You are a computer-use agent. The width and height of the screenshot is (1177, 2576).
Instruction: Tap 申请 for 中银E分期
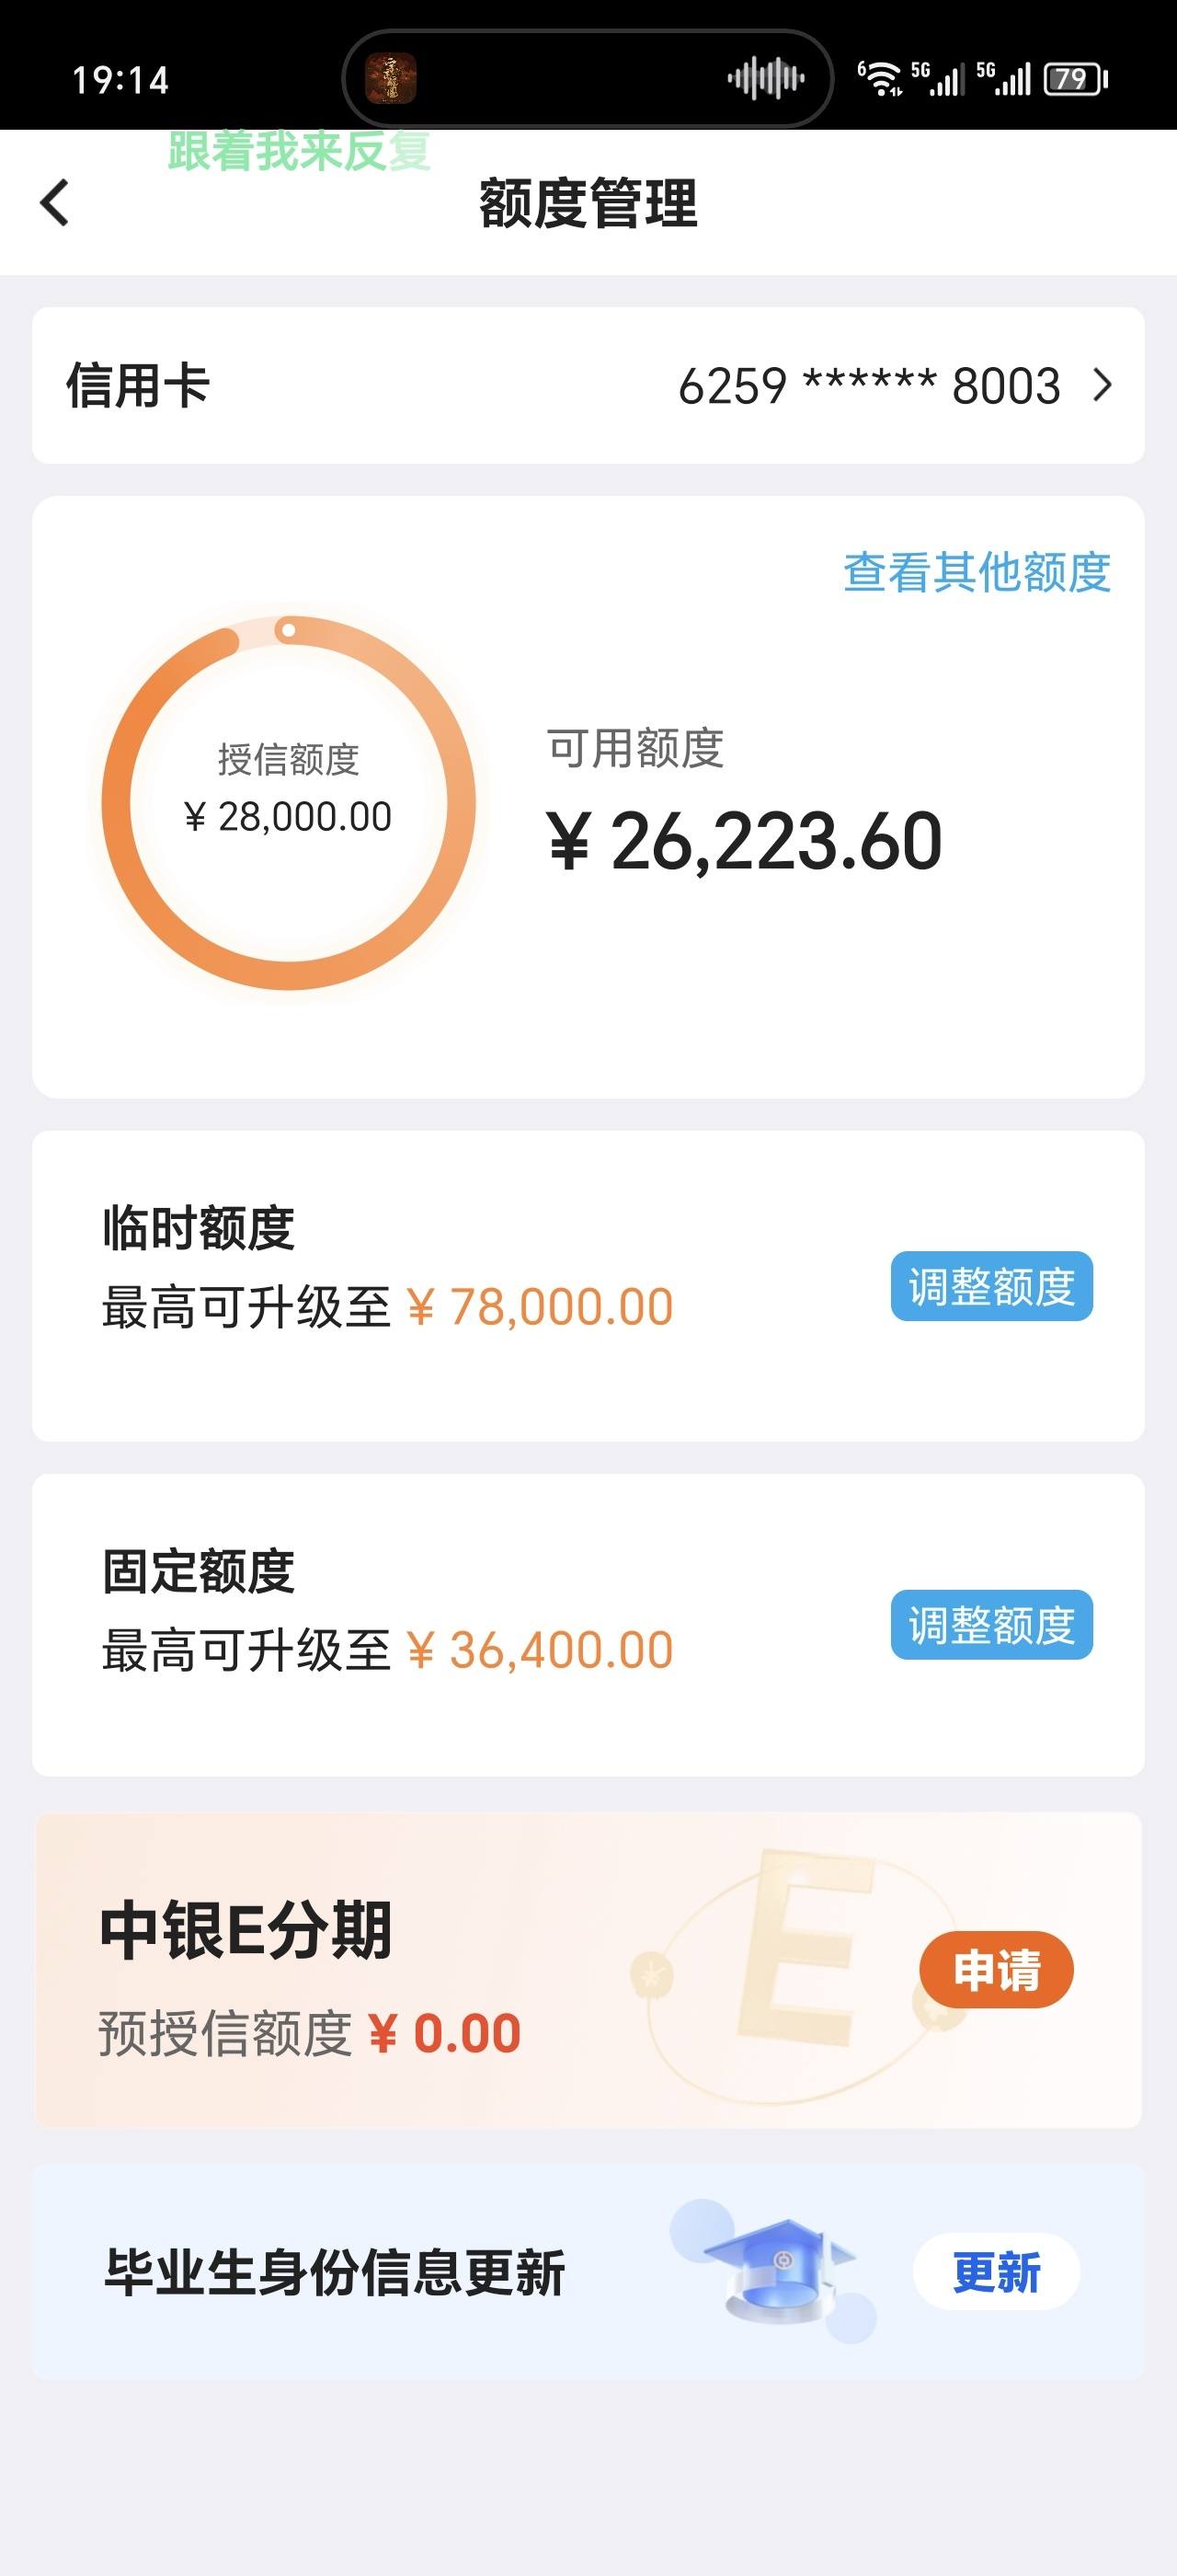(996, 1969)
